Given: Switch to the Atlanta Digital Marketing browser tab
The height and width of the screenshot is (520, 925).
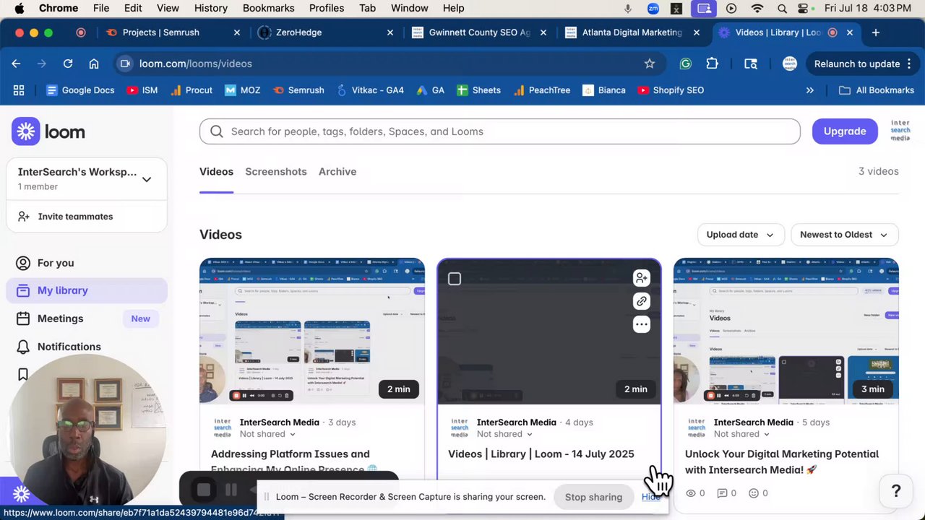Looking at the screenshot, I should pyautogui.click(x=633, y=32).
